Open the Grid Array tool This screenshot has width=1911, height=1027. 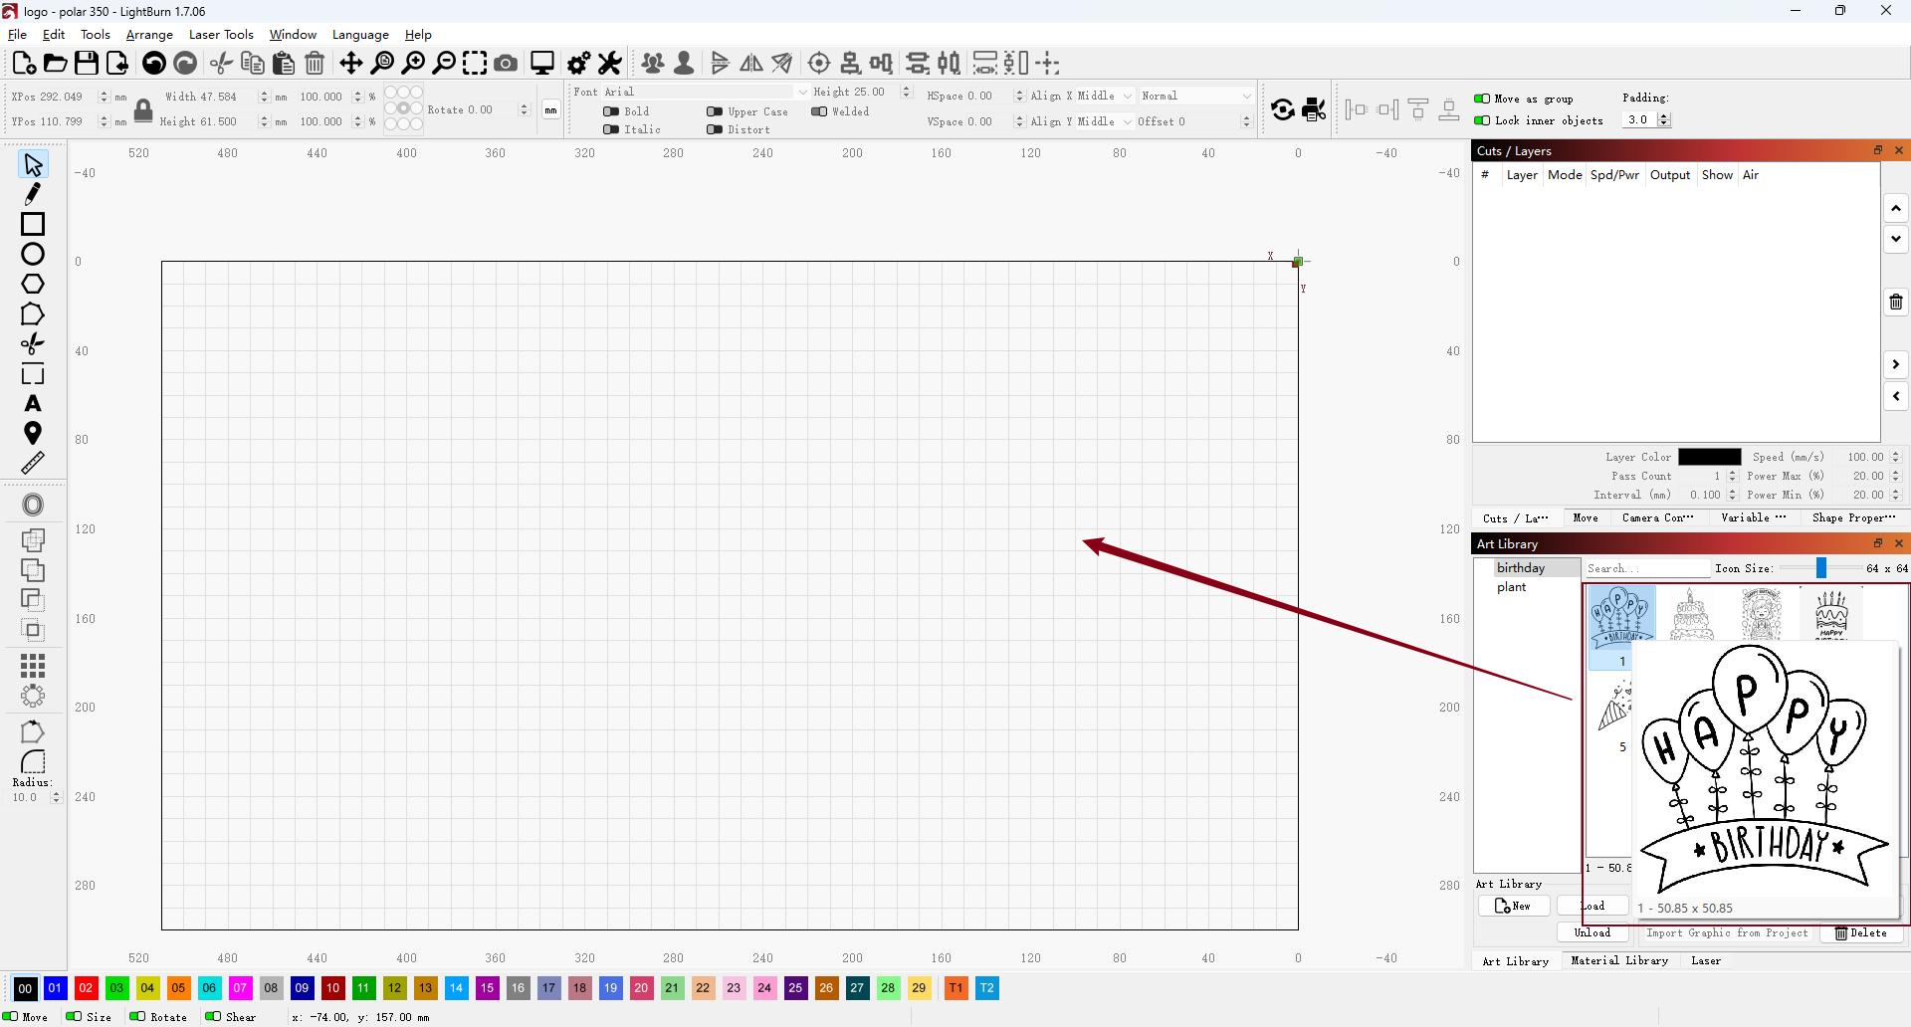click(x=33, y=665)
